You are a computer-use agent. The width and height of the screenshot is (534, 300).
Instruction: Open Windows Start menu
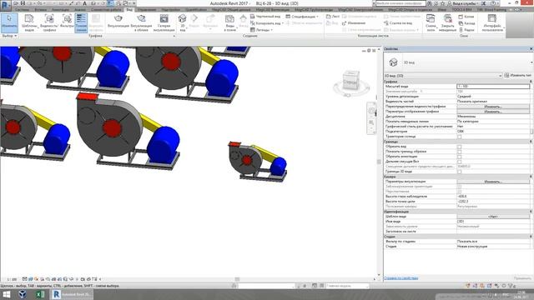click(x=6, y=294)
